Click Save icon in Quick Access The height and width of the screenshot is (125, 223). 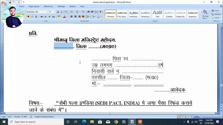10,2
